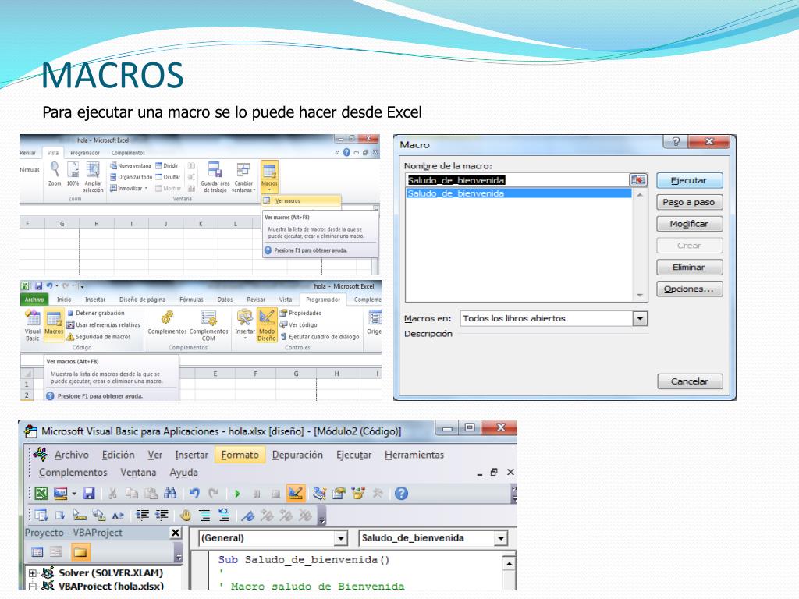Click the Zoom magnifier in Vista ribbon
The width and height of the screenshot is (799, 599).
tap(55, 174)
